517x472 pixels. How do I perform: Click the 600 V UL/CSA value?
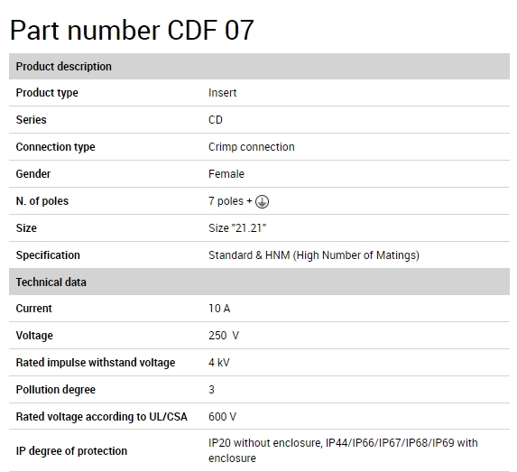[222, 417]
